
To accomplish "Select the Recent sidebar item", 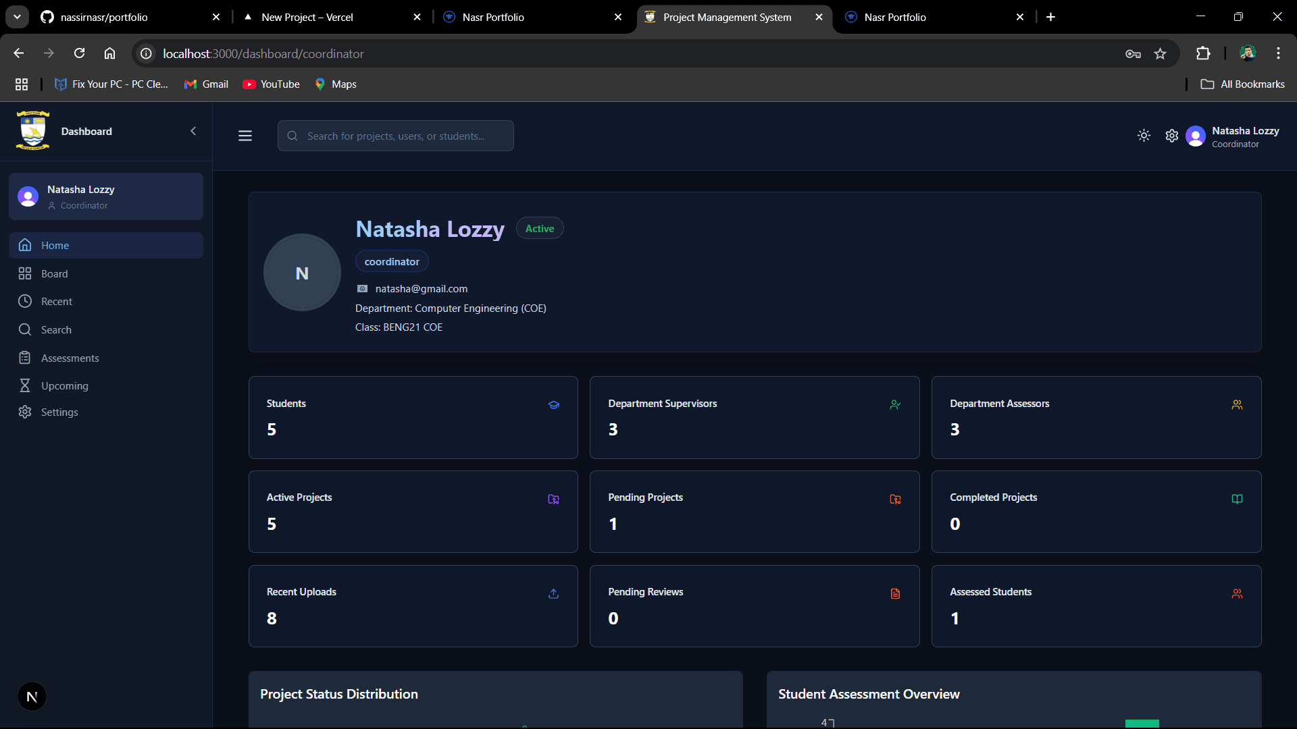I will [x=56, y=302].
